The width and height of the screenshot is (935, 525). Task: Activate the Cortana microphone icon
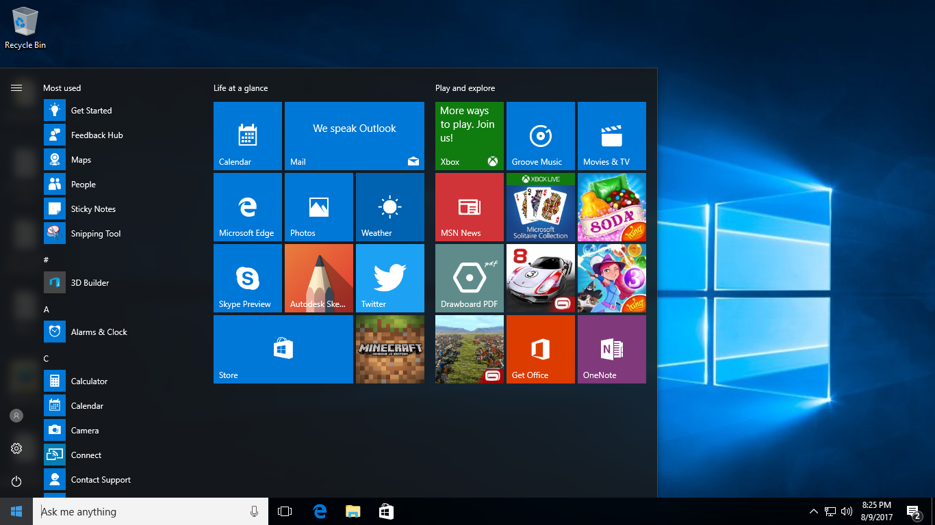[255, 511]
